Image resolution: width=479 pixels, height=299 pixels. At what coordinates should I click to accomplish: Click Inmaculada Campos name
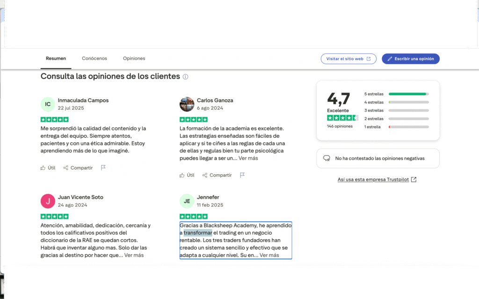[x=83, y=100]
